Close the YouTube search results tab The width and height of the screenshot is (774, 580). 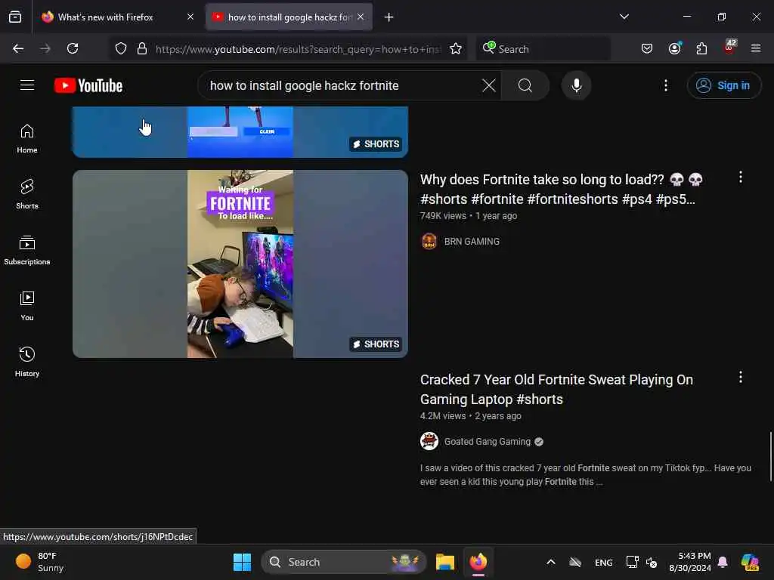coord(361,17)
